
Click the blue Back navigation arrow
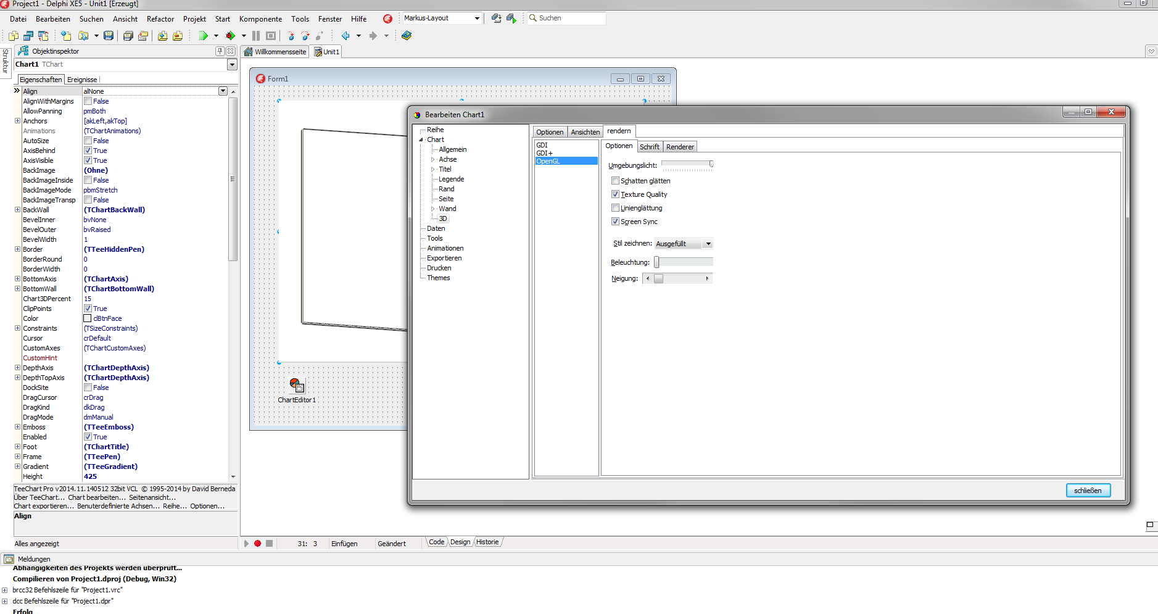(x=345, y=36)
